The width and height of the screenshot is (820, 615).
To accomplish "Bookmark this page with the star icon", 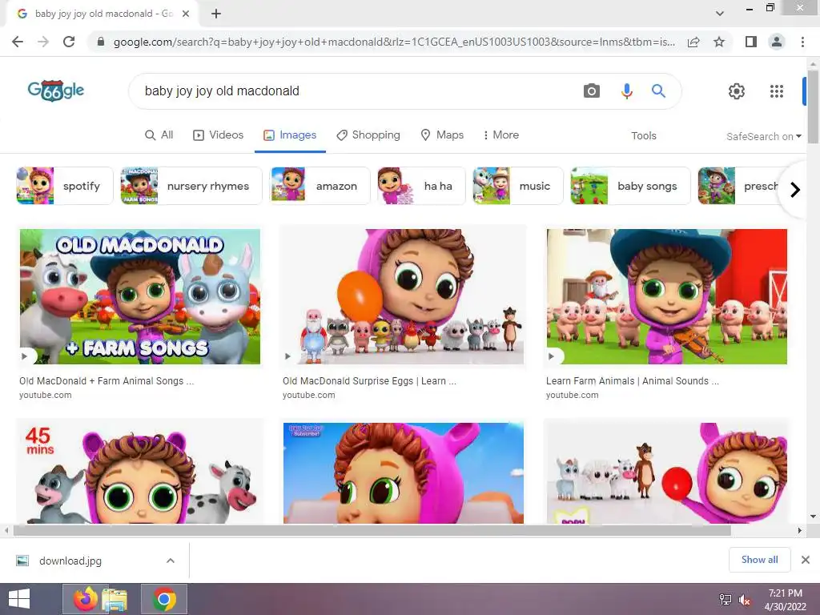I will (719, 42).
